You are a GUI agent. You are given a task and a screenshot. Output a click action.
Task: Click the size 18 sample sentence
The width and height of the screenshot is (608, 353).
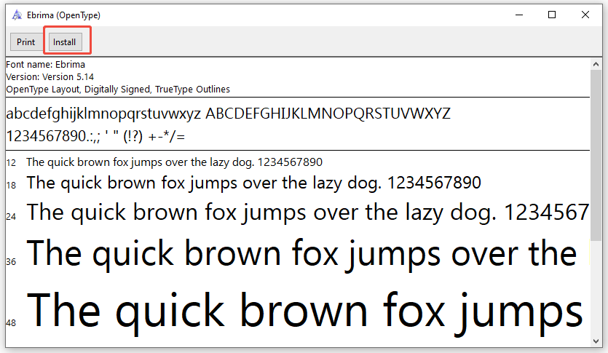(253, 183)
